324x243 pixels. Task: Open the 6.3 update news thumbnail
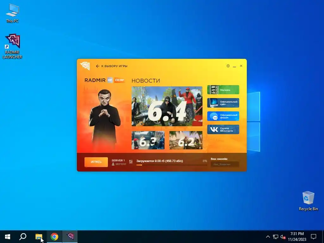[148, 140]
